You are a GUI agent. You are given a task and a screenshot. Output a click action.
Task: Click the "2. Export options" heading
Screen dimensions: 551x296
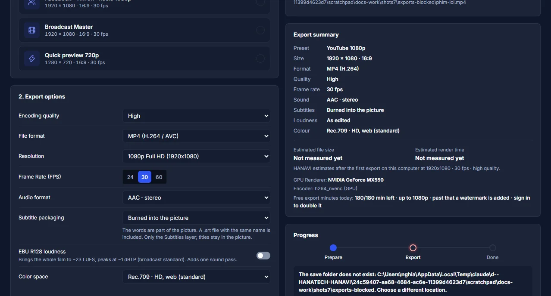[42, 96]
